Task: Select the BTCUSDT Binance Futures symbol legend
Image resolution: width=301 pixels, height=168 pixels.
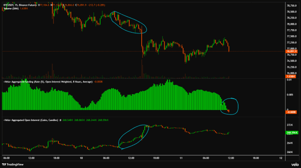Action: 20,5
